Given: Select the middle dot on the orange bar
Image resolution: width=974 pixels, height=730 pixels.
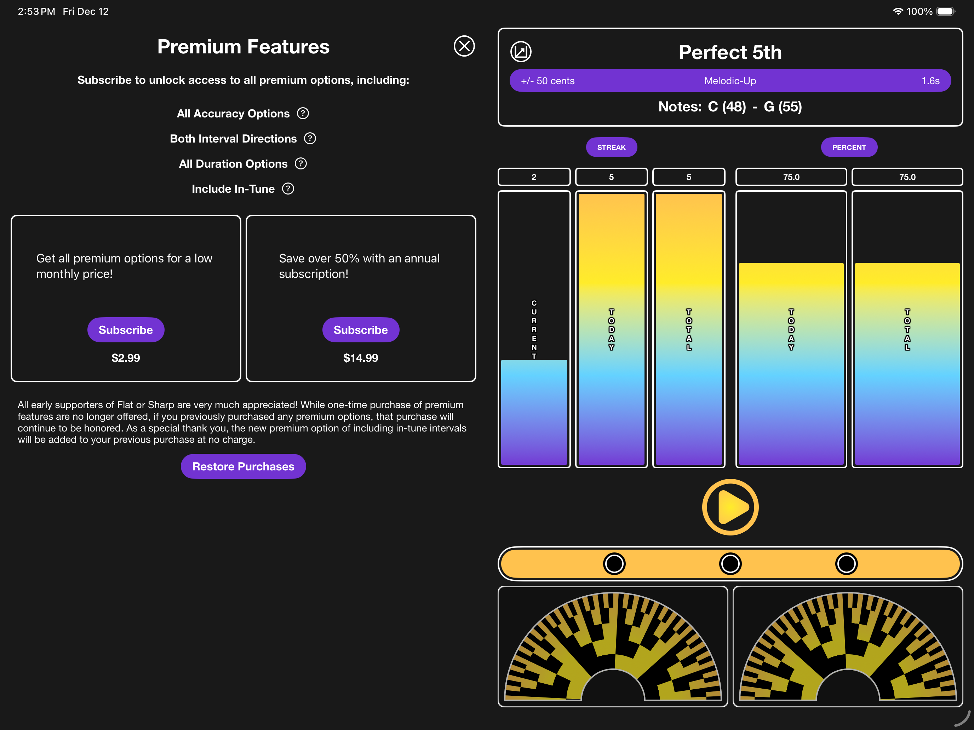Looking at the screenshot, I should pos(730,564).
